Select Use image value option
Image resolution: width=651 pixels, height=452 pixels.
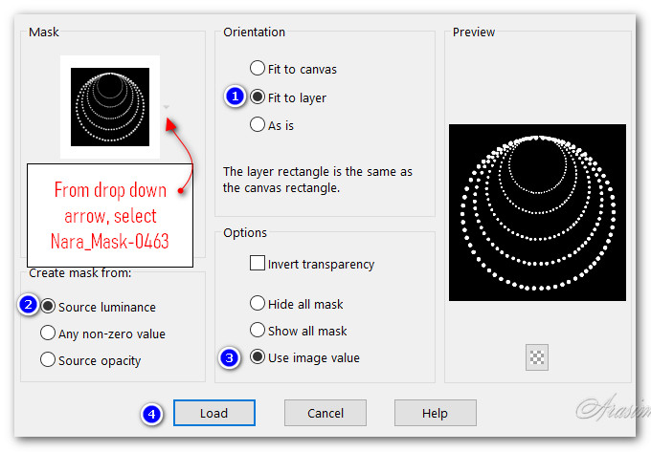tap(258, 357)
